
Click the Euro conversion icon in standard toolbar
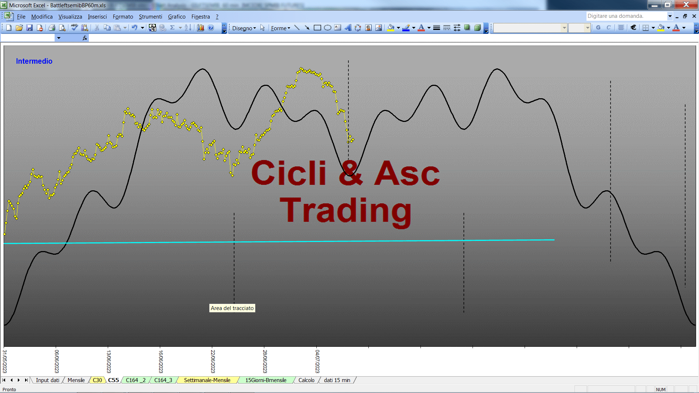tap(153, 28)
